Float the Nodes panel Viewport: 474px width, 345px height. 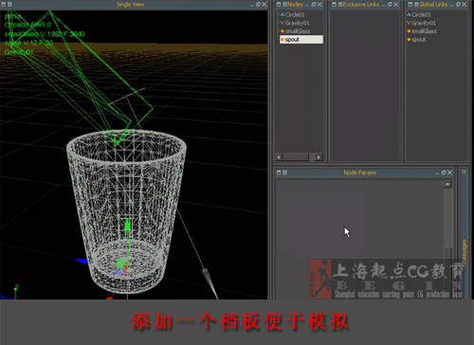(314, 5)
